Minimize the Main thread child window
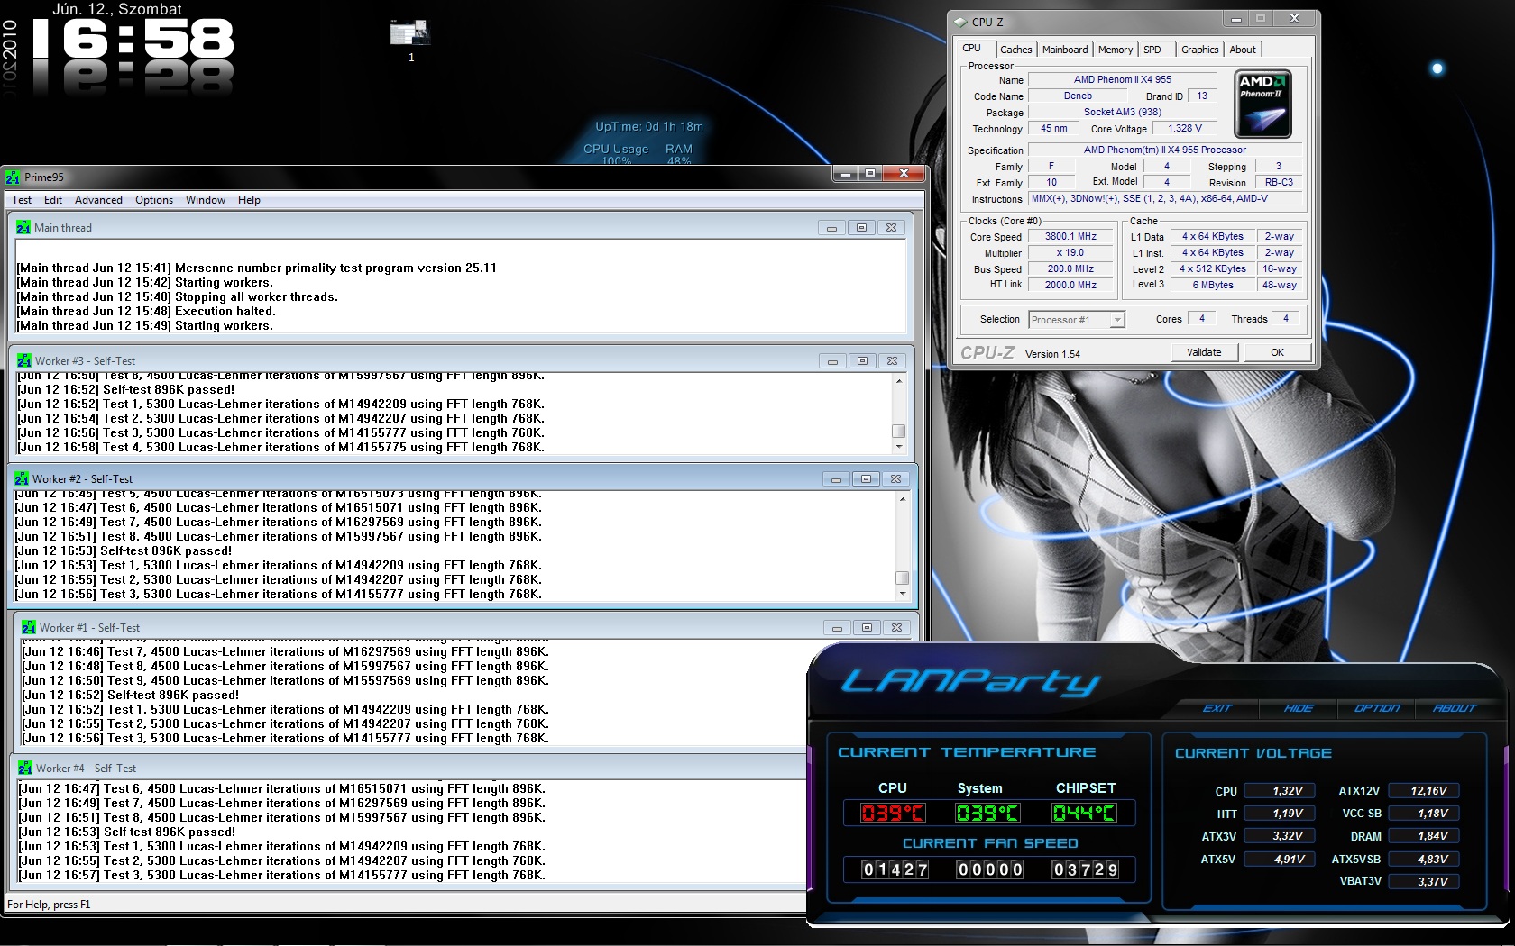This screenshot has height=946, width=1515. [x=831, y=228]
